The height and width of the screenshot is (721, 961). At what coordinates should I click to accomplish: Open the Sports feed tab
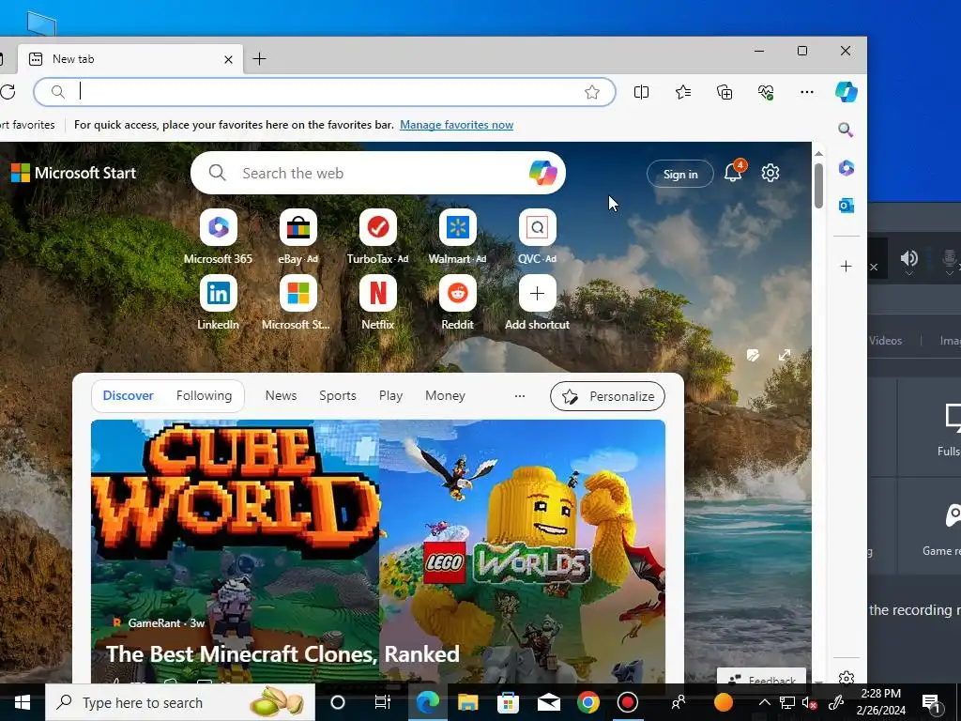tap(337, 395)
